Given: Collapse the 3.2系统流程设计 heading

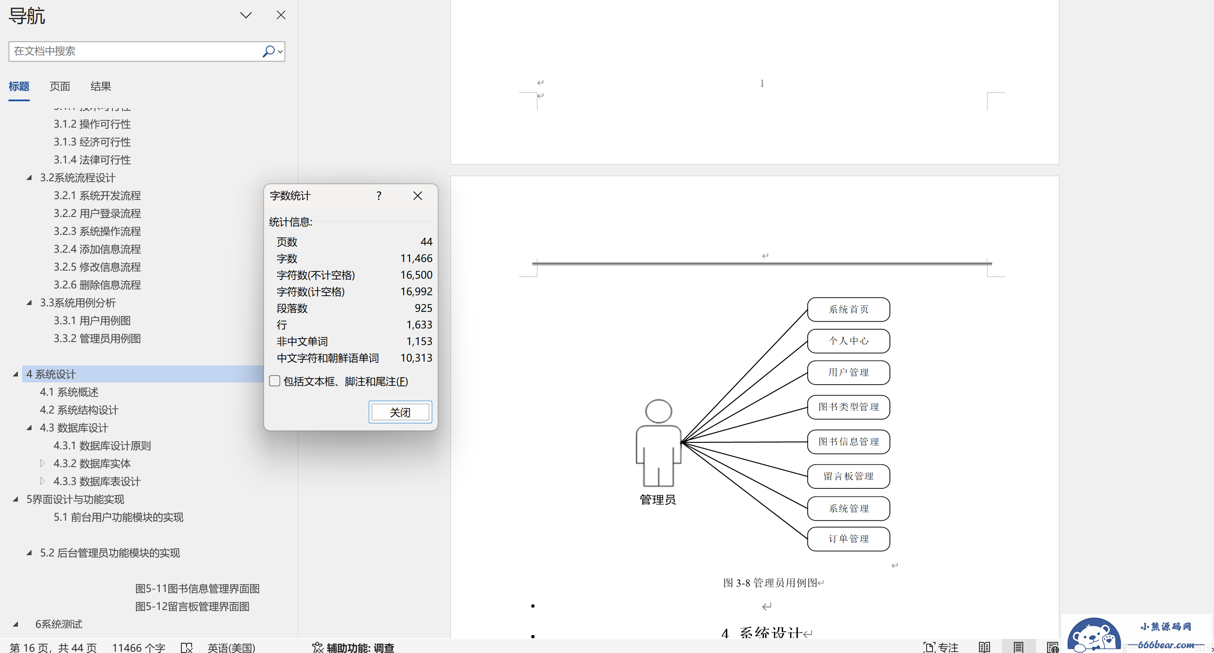Looking at the screenshot, I should coord(29,178).
